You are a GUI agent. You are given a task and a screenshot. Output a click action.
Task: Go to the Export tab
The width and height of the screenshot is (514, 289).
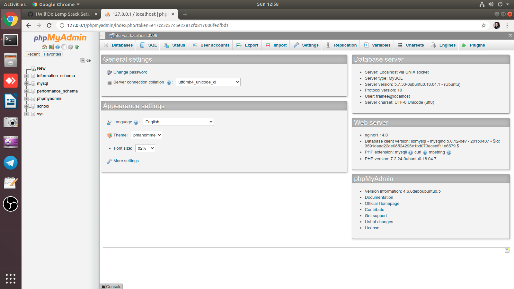tap(247, 45)
